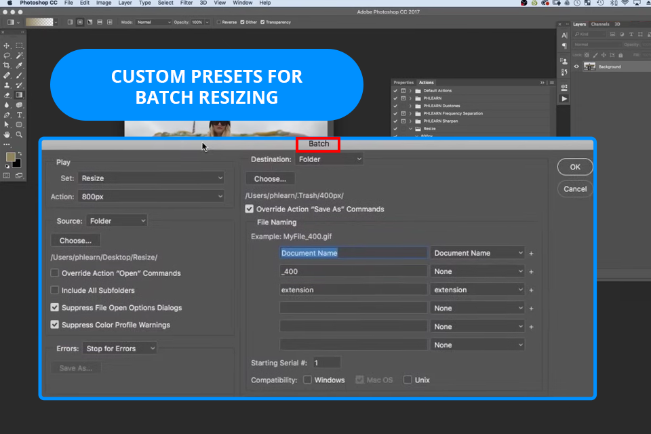The image size is (651, 434).
Task: Switch to the Channels tab
Action: 600,24
